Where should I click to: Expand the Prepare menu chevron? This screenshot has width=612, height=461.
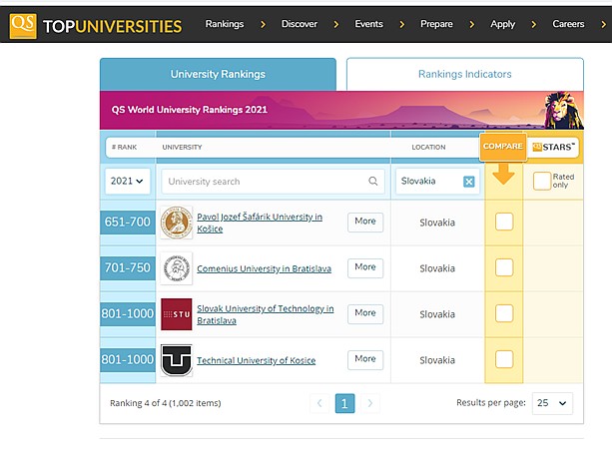click(472, 25)
